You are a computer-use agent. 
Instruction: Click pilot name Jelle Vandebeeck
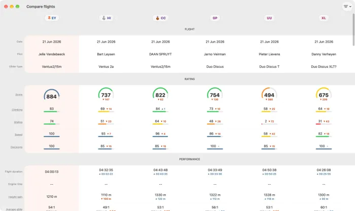(52, 54)
